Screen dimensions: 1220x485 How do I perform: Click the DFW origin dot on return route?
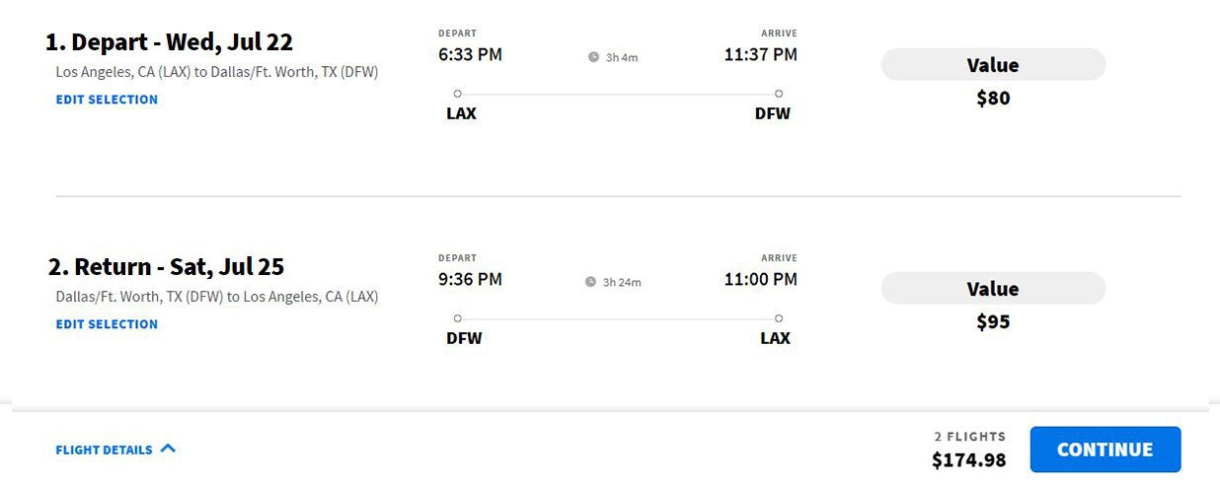click(x=457, y=318)
